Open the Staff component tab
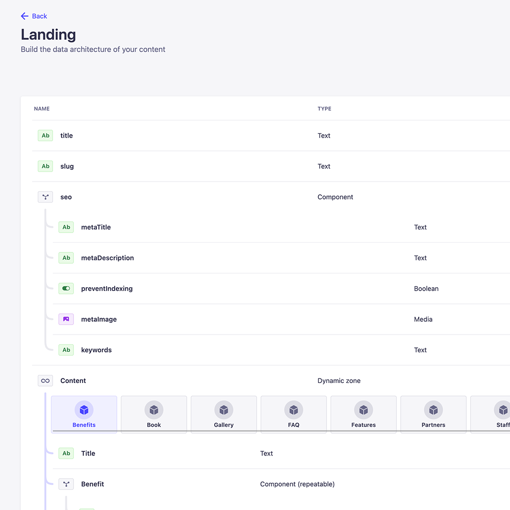This screenshot has height=510, width=510. coord(490,414)
